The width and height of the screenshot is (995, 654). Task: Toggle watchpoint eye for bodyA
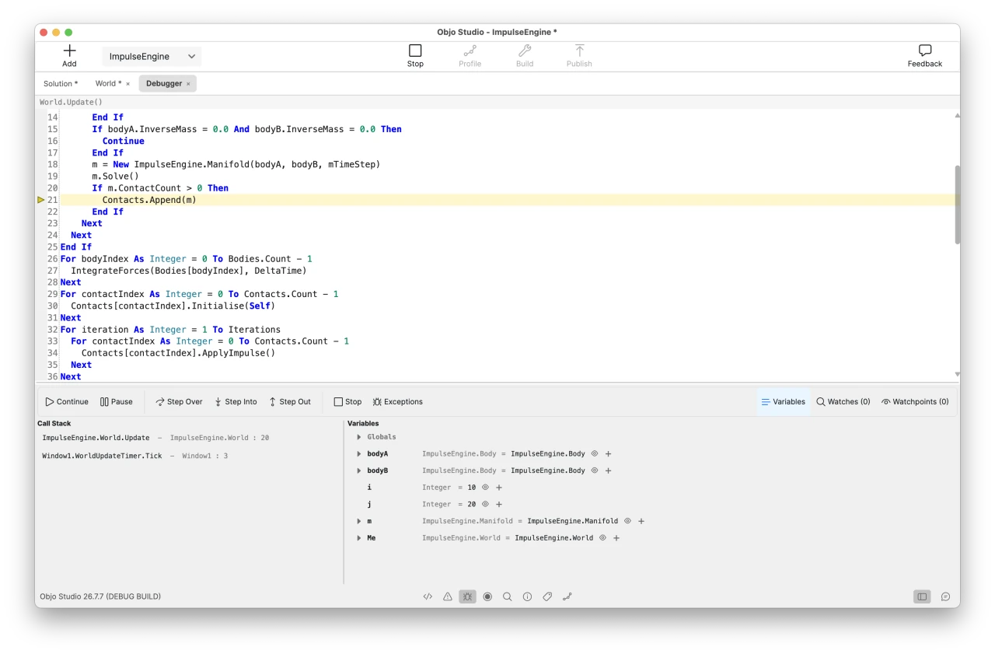[x=595, y=453]
